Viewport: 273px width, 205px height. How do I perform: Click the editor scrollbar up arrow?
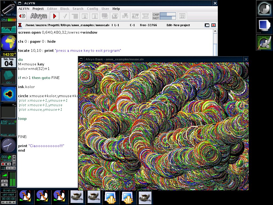click(x=215, y=31)
